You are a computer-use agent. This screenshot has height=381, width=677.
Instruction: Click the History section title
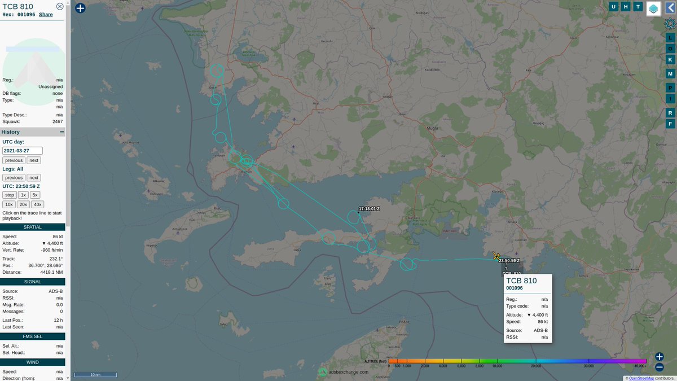[x=11, y=132]
